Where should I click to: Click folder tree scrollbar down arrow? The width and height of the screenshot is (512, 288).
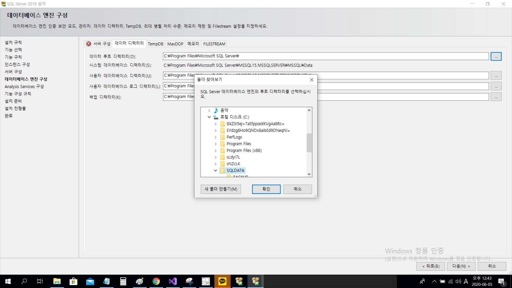tap(309, 174)
